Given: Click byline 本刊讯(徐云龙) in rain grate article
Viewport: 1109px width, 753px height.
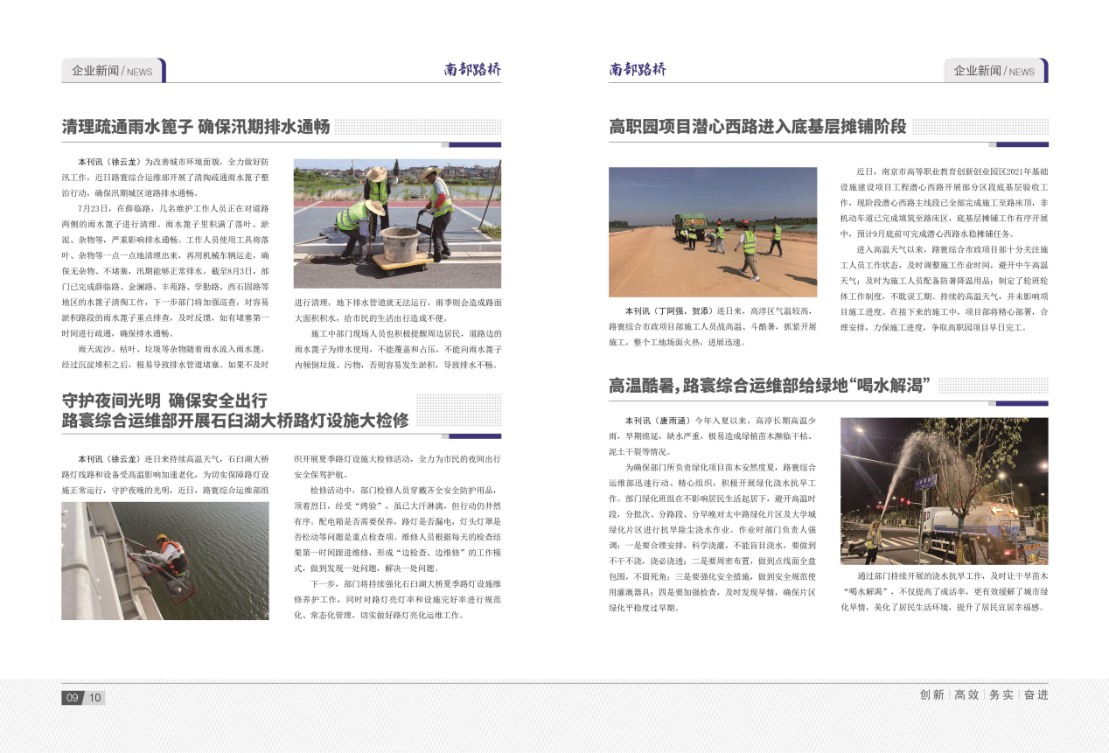Looking at the screenshot, I should (109, 163).
